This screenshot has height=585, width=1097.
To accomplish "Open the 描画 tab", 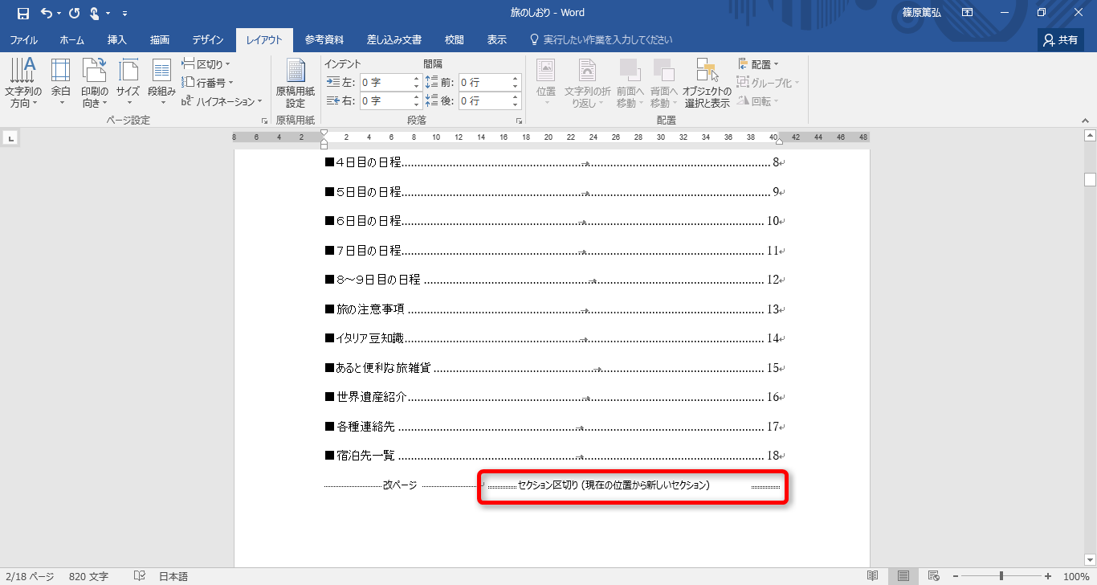I will click(159, 39).
